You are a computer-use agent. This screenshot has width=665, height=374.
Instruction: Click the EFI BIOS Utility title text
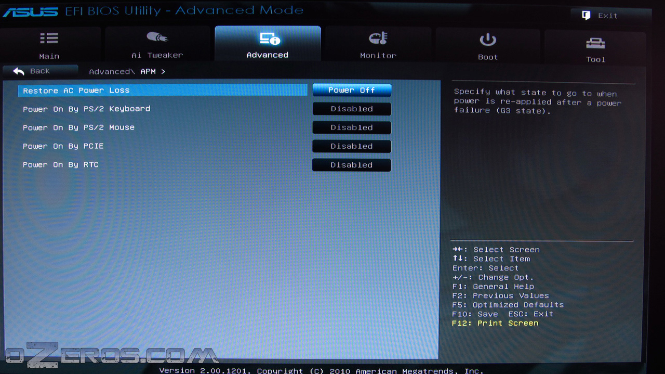coord(184,11)
